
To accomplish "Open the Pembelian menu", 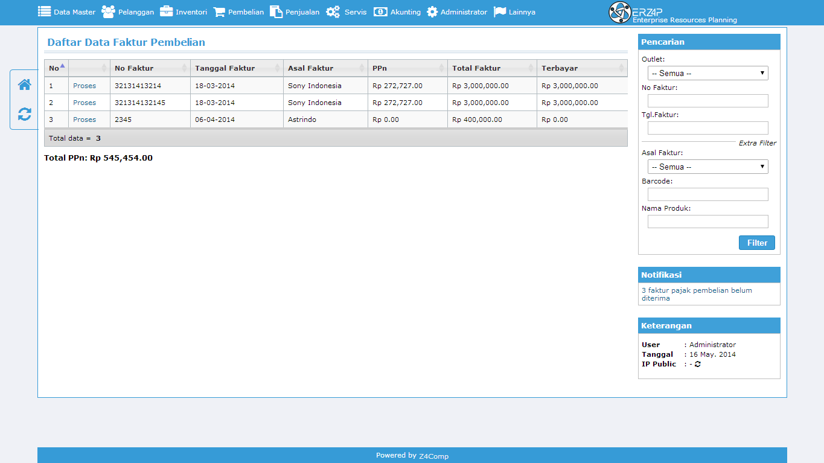I will [x=238, y=12].
